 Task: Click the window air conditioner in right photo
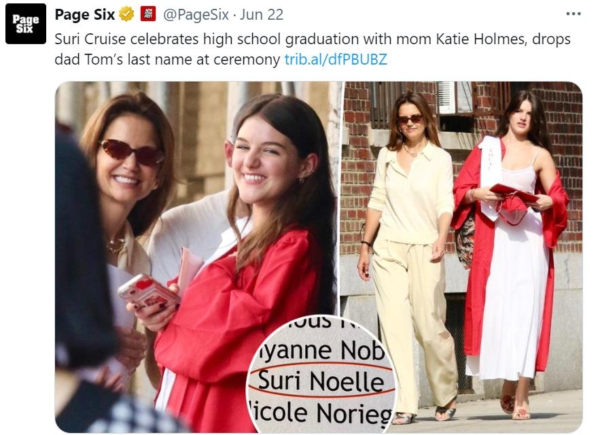[x=455, y=98]
